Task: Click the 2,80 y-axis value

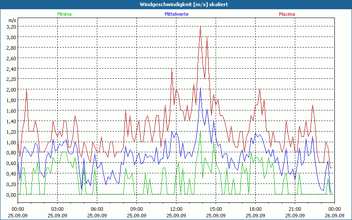Action: (11, 48)
